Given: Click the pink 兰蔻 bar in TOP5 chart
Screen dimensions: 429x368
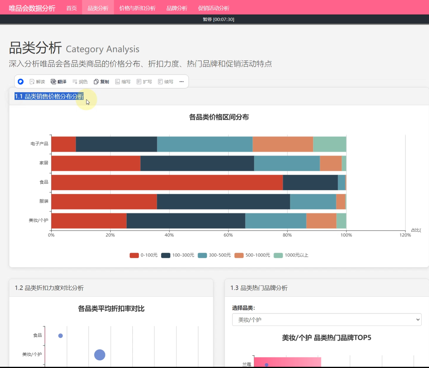Looking at the screenshot, I should pyautogui.click(x=288, y=362).
